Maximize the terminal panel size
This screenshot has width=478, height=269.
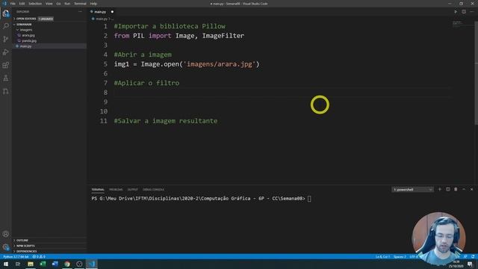[x=464, y=189]
